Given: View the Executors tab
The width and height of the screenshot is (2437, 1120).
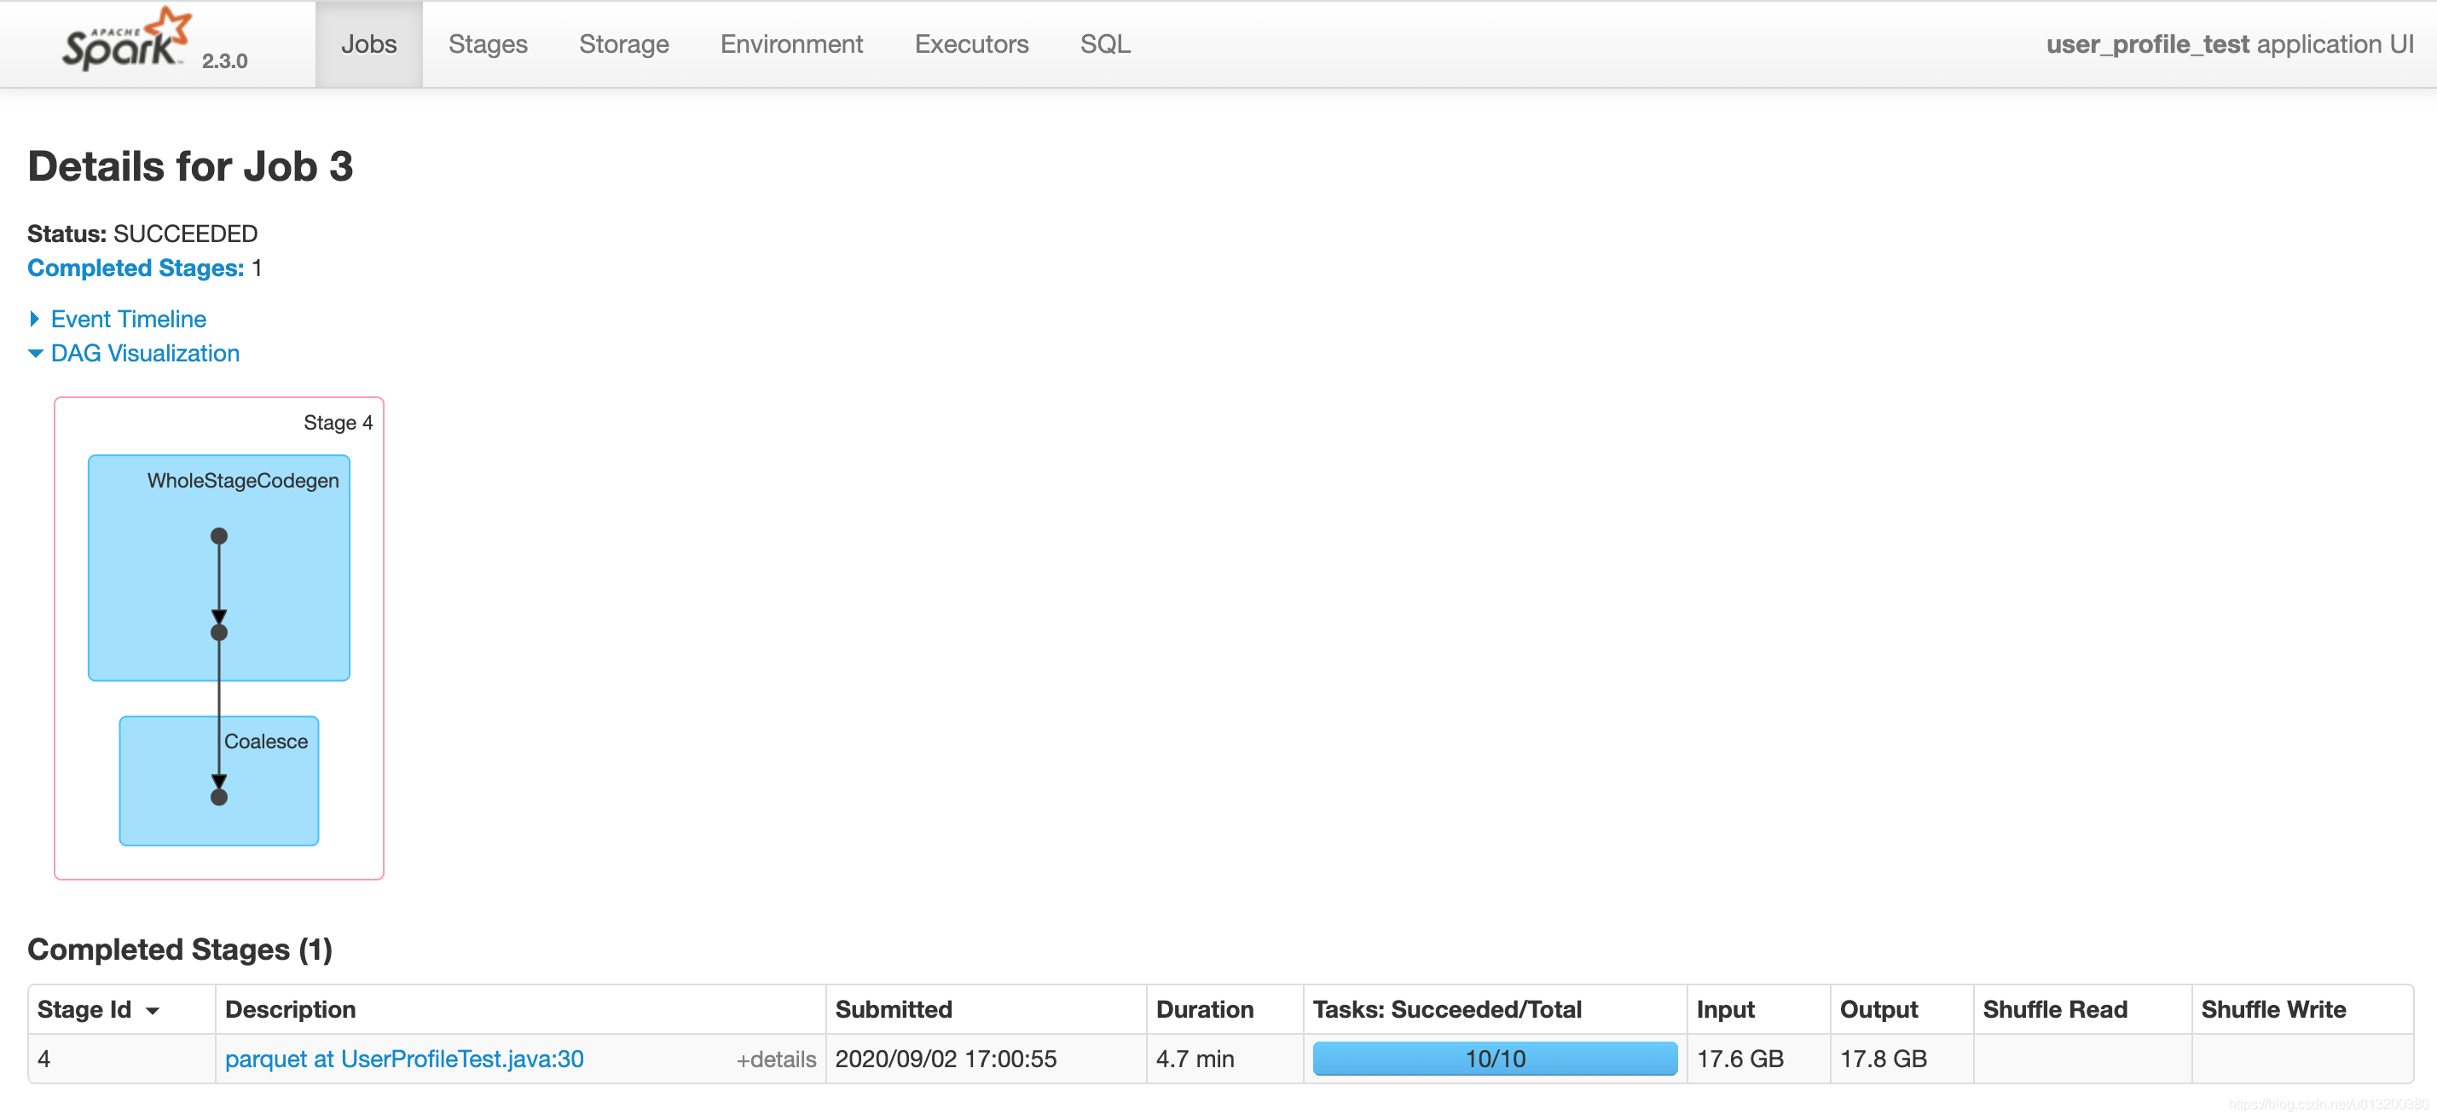Looking at the screenshot, I should 971,44.
